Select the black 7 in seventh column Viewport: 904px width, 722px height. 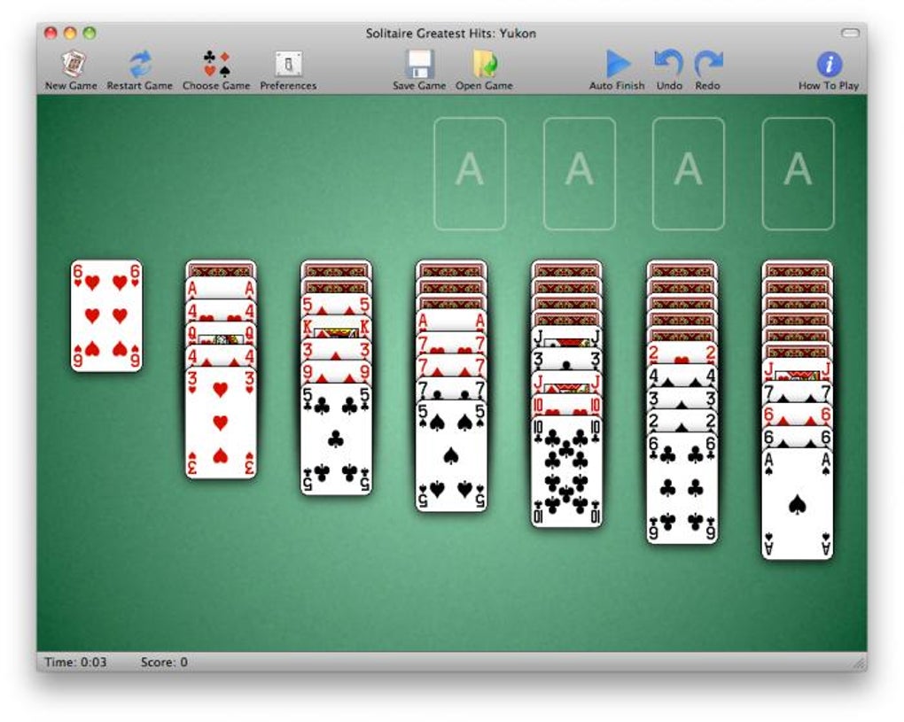(798, 393)
